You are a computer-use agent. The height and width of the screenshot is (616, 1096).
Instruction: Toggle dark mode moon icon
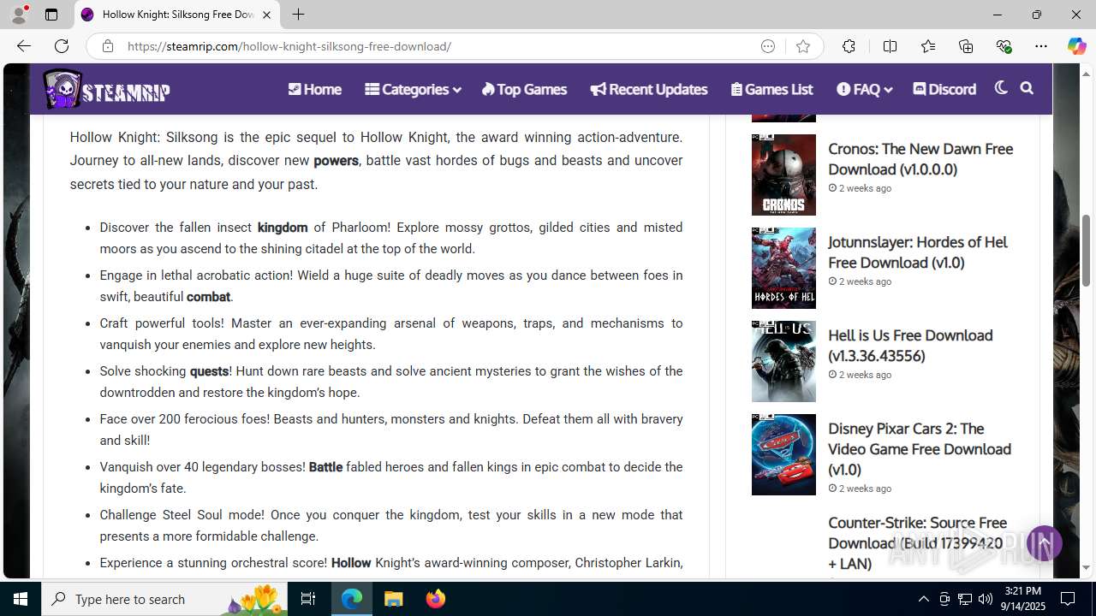click(1001, 88)
